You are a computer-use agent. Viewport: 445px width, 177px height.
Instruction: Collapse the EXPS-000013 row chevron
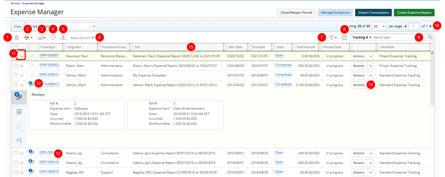click(22, 85)
